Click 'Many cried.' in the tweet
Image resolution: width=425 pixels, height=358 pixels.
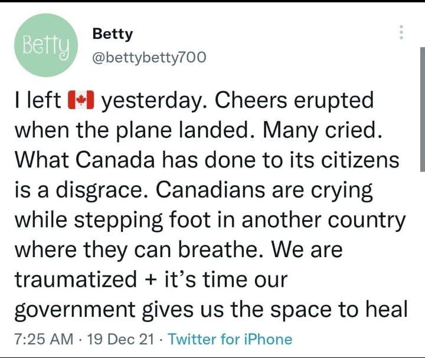click(321, 130)
